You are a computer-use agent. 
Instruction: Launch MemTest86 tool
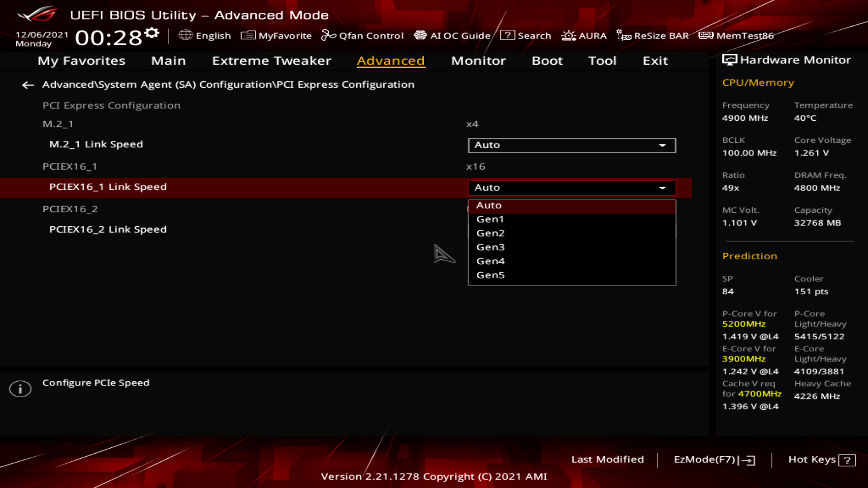(736, 35)
